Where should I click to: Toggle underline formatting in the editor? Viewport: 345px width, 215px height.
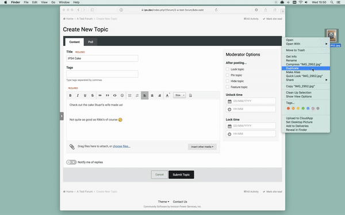coord(85,95)
